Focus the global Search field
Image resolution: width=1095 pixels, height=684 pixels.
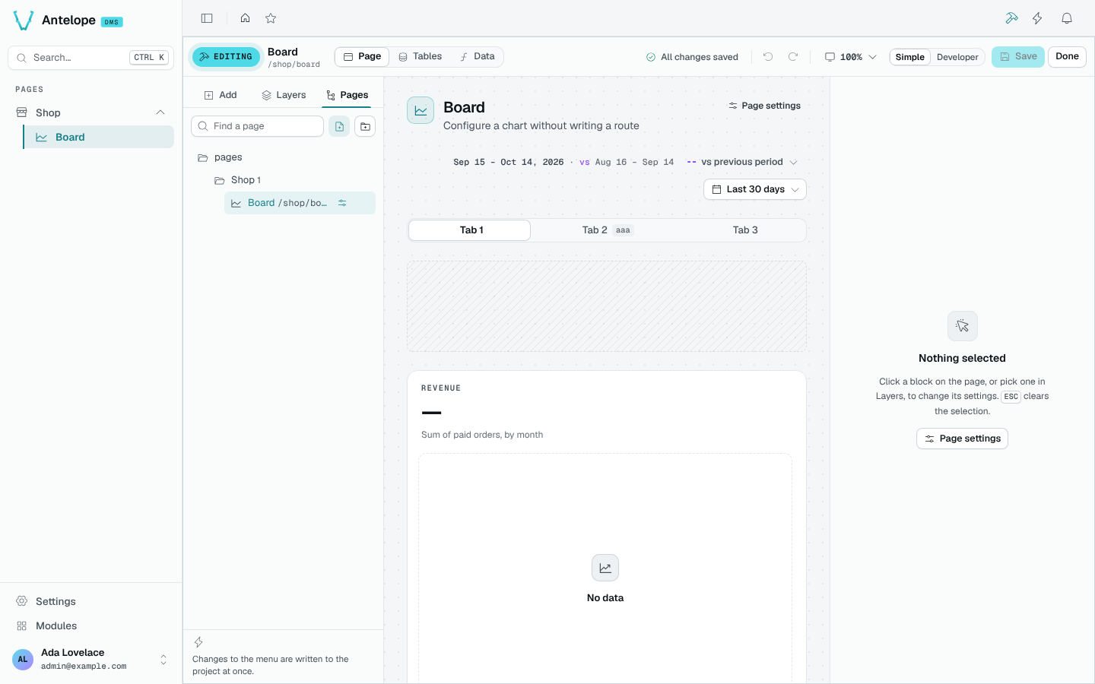click(x=90, y=58)
